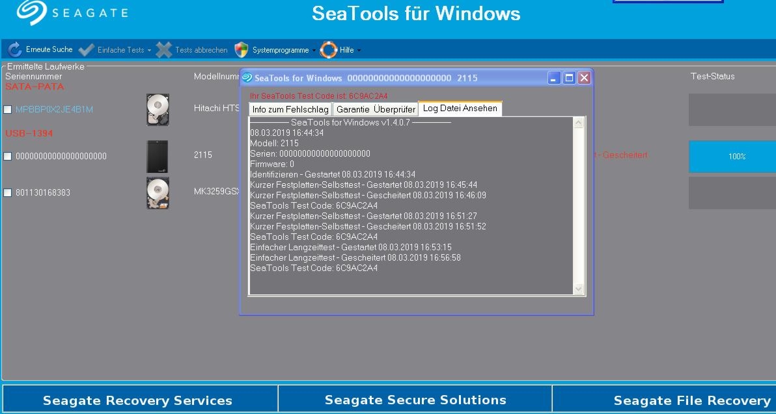Click log scrollbar up arrow
The height and width of the screenshot is (414, 776).
(x=579, y=123)
